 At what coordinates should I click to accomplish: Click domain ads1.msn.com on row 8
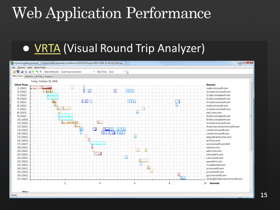[214, 113]
